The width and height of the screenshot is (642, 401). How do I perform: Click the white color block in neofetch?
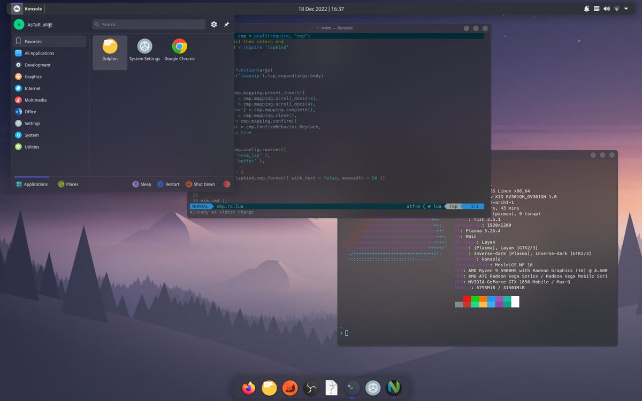pyautogui.click(x=515, y=302)
